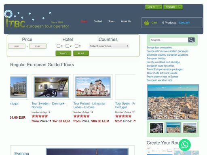Click the 0 Products cart text

169,23
